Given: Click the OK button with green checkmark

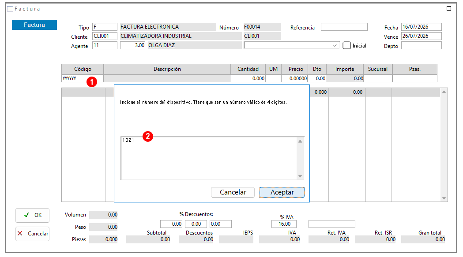Looking at the screenshot, I should [x=33, y=215].
